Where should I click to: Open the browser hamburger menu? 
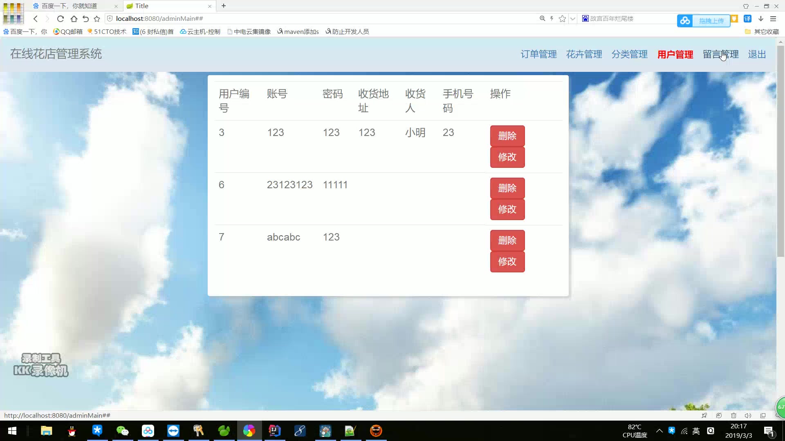coord(774,19)
